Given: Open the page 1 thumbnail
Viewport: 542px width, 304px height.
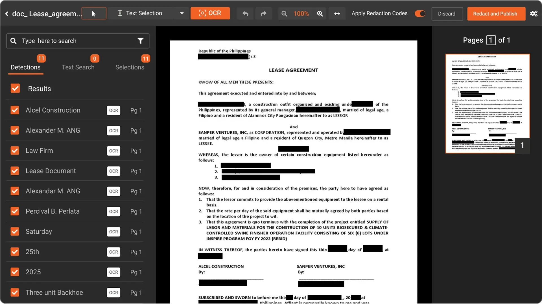Looking at the screenshot, I should (487, 104).
